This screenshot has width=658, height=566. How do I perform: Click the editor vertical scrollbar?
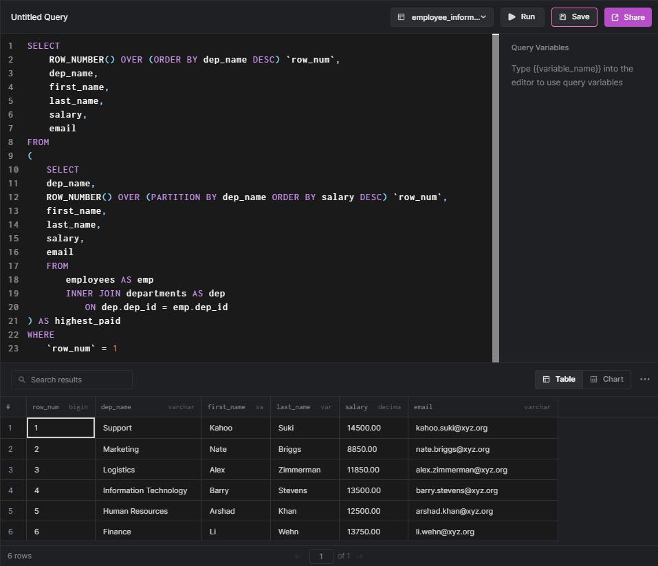click(496, 198)
